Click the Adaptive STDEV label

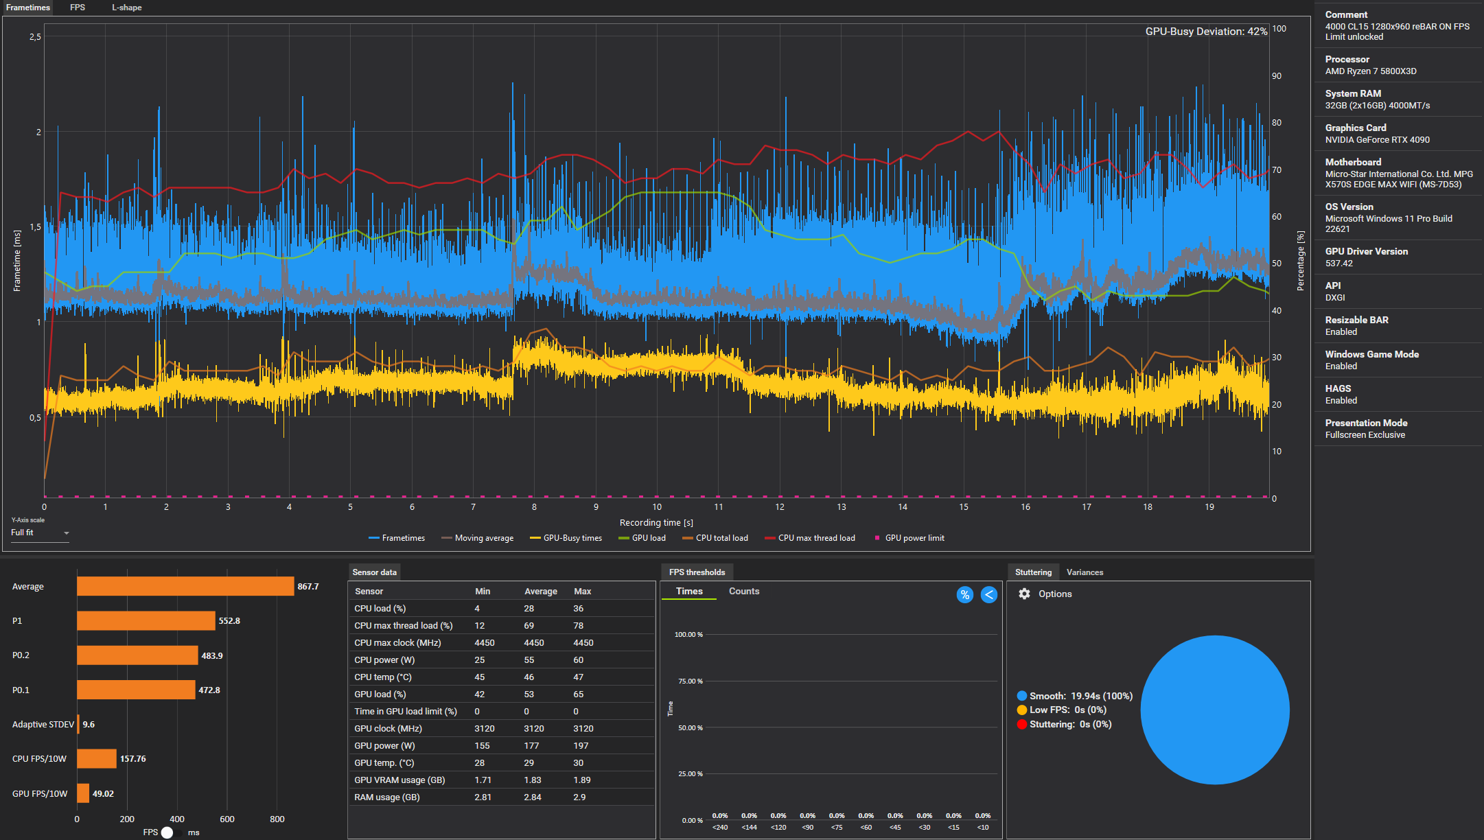(x=43, y=724)
